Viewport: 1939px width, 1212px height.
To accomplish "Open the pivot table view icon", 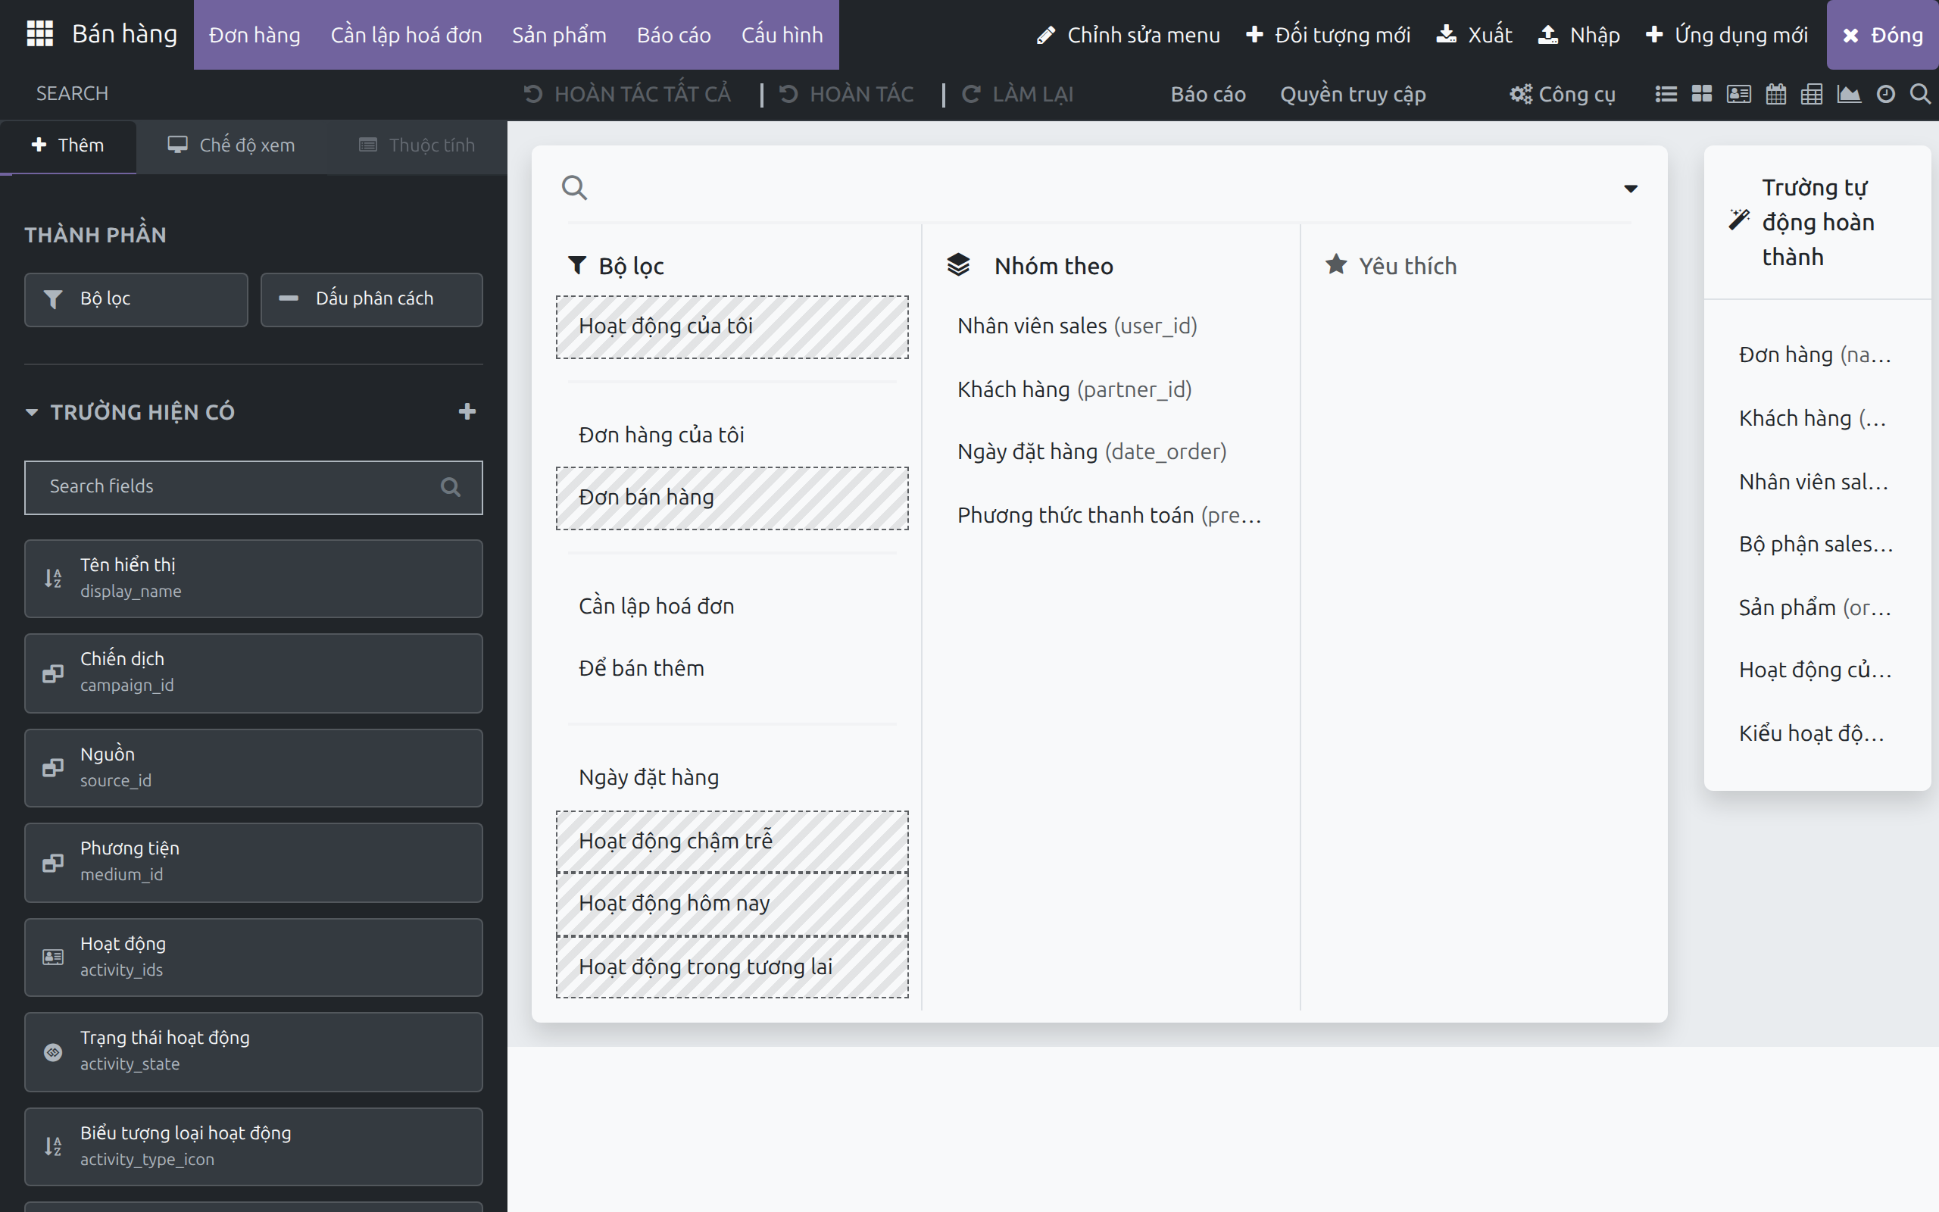I will tap(1812, 94).
